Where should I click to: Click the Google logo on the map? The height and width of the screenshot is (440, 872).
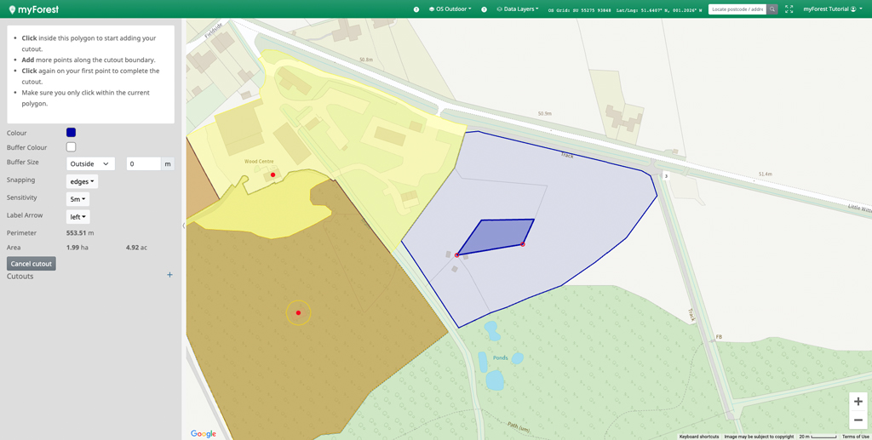[203, 433]
